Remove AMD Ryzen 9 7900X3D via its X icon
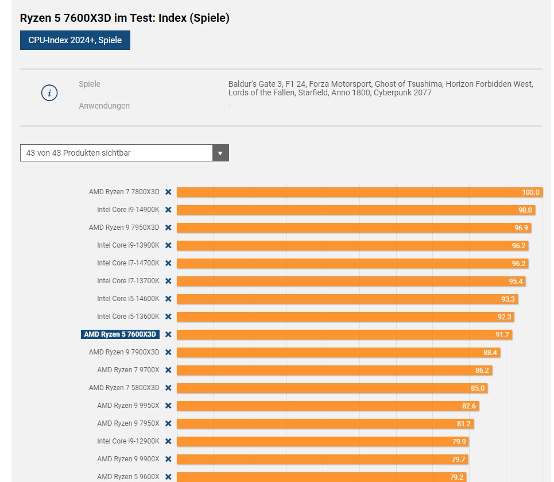This screenshot has height=482, width=554. (168, 352)
